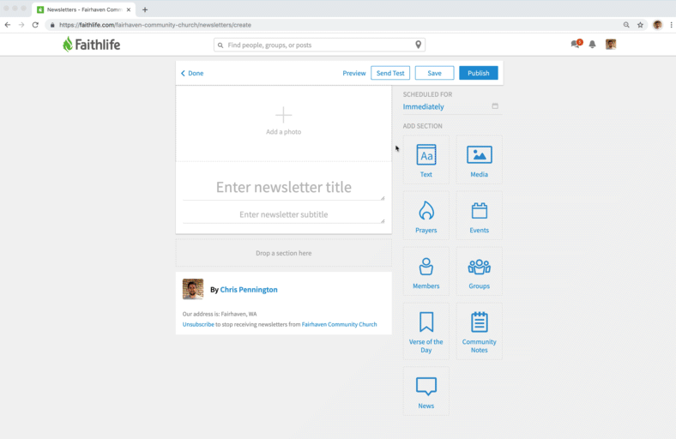The height and width of the screenshot is (439, 676).
Task: Open the schedule calendar icon
Action: pos(495,106)
